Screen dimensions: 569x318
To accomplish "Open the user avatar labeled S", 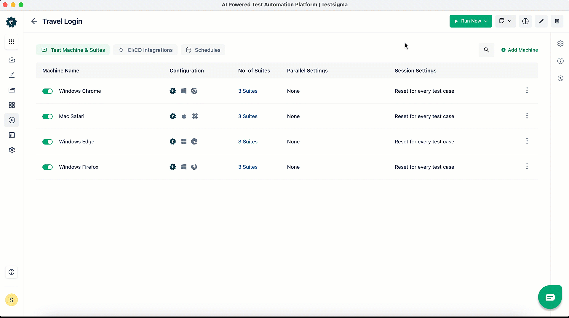I will [11, 300].
